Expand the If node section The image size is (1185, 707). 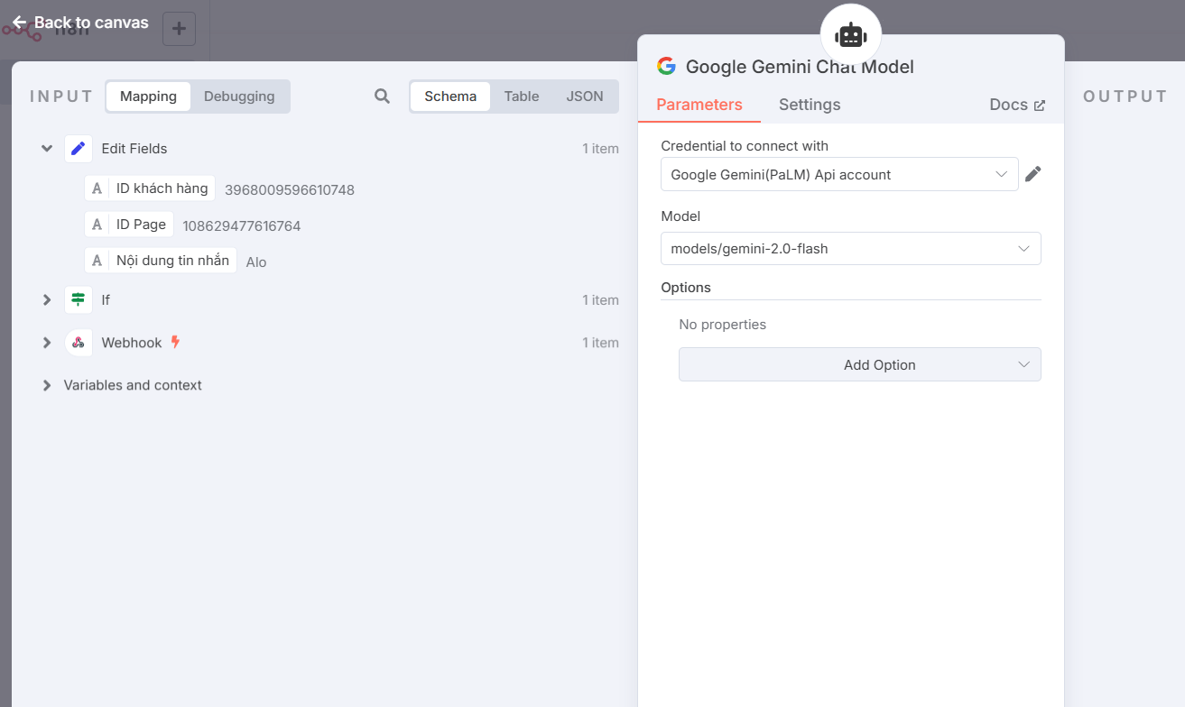click(x=47, y=299)
